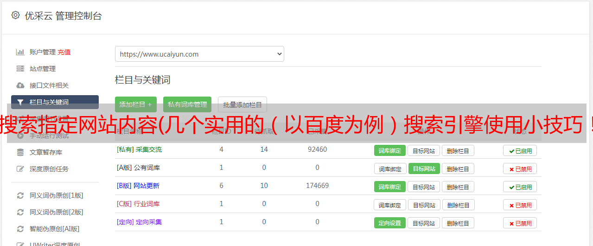Click 删除栏目 in the 网站更新 row
593x246 pixels.
coord(458,187)
